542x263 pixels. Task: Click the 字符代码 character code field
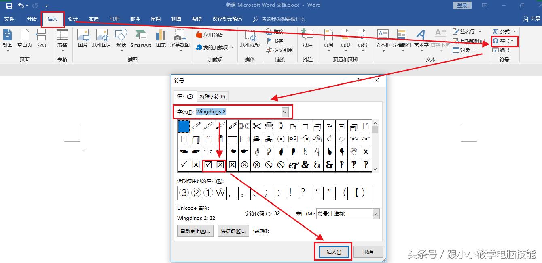[x=282, y=213]
